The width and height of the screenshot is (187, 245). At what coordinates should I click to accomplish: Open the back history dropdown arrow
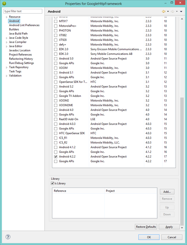168,11
